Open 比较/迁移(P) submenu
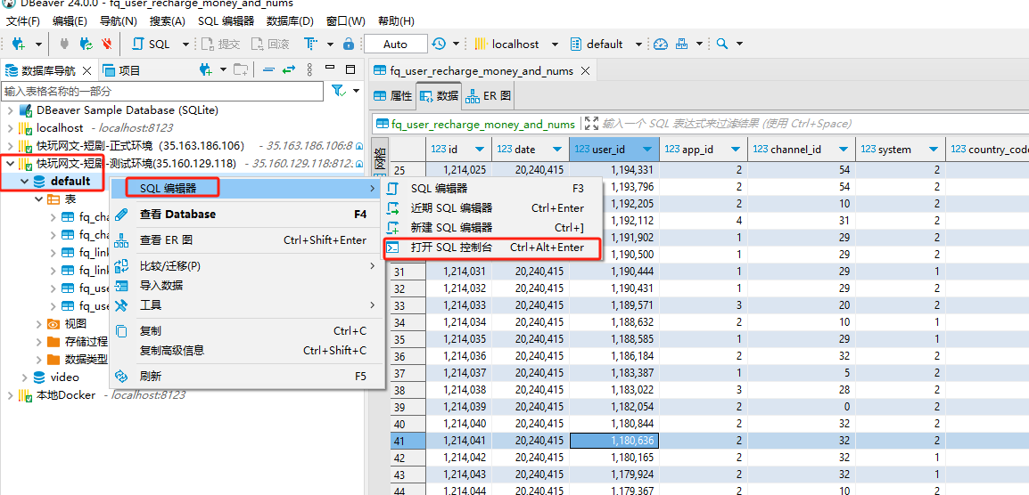1029x495 pixels. pyautogui.click(x=246, y=266)
